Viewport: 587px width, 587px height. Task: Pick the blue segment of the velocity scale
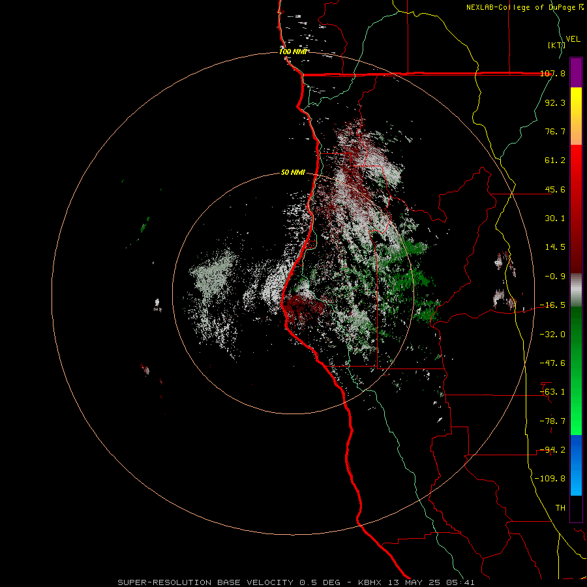point(576,465)
